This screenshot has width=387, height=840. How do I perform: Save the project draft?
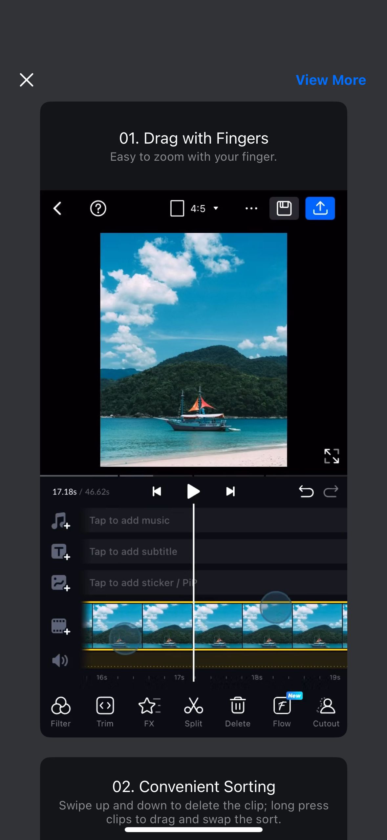(x=284, y=208)
